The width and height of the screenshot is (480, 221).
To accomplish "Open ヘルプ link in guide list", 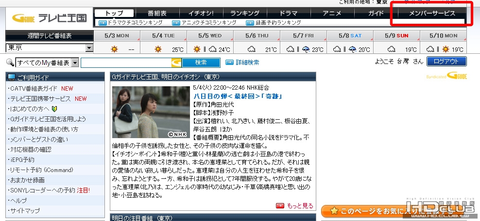I will click(x=18, y=201).
